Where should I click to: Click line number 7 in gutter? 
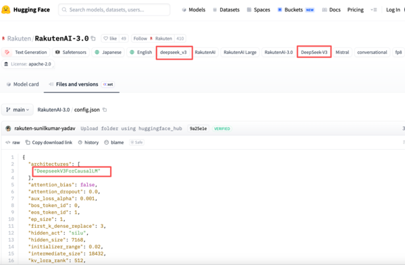click(x=12, y=199)
